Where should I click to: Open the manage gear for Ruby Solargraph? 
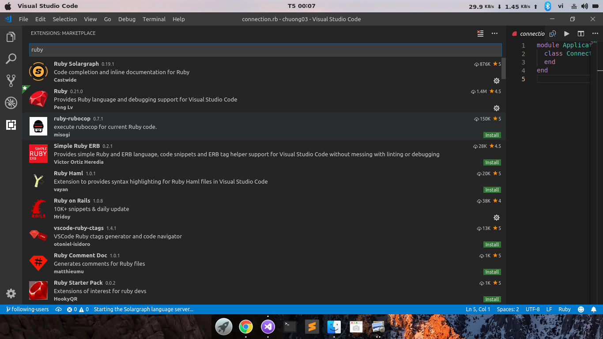coord(497,81)
